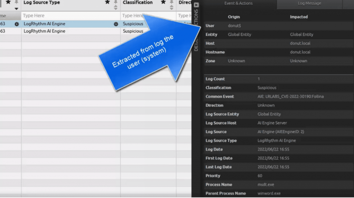Focus the Log Source Type filter field
The width and height of the screenshot is (354, 198).
coord(71,16)
